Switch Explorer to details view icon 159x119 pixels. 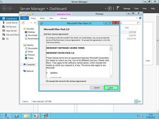[136, 101]
